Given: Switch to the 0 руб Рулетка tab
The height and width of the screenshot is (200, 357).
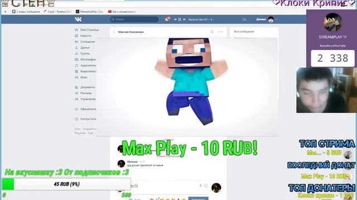Looking at the screenshot, I should [57, 11].
